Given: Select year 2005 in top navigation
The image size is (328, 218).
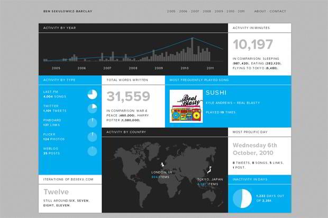Looking at the screenshot, I should pos(171,11).
